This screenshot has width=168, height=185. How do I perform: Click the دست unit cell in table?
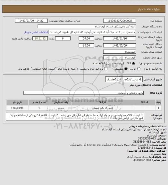point(61,108)
